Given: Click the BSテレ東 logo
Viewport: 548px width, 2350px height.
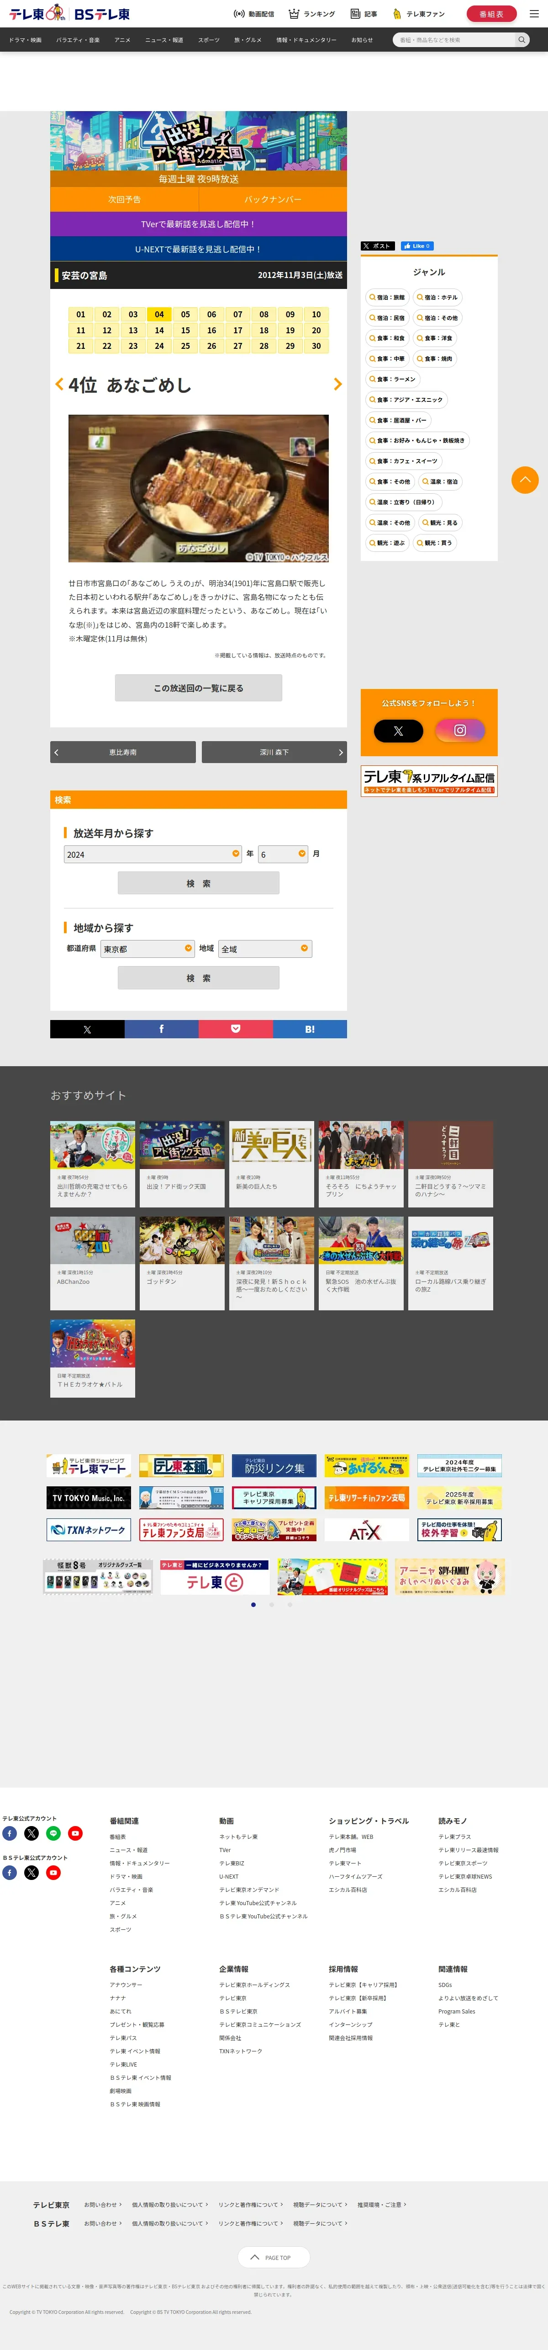Looking at the screenshot, I should [101, 14].
